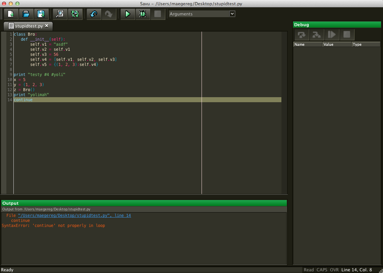Close the stupidtest.py tab
The height and width of the screenshot is (273, 383).
47,26
